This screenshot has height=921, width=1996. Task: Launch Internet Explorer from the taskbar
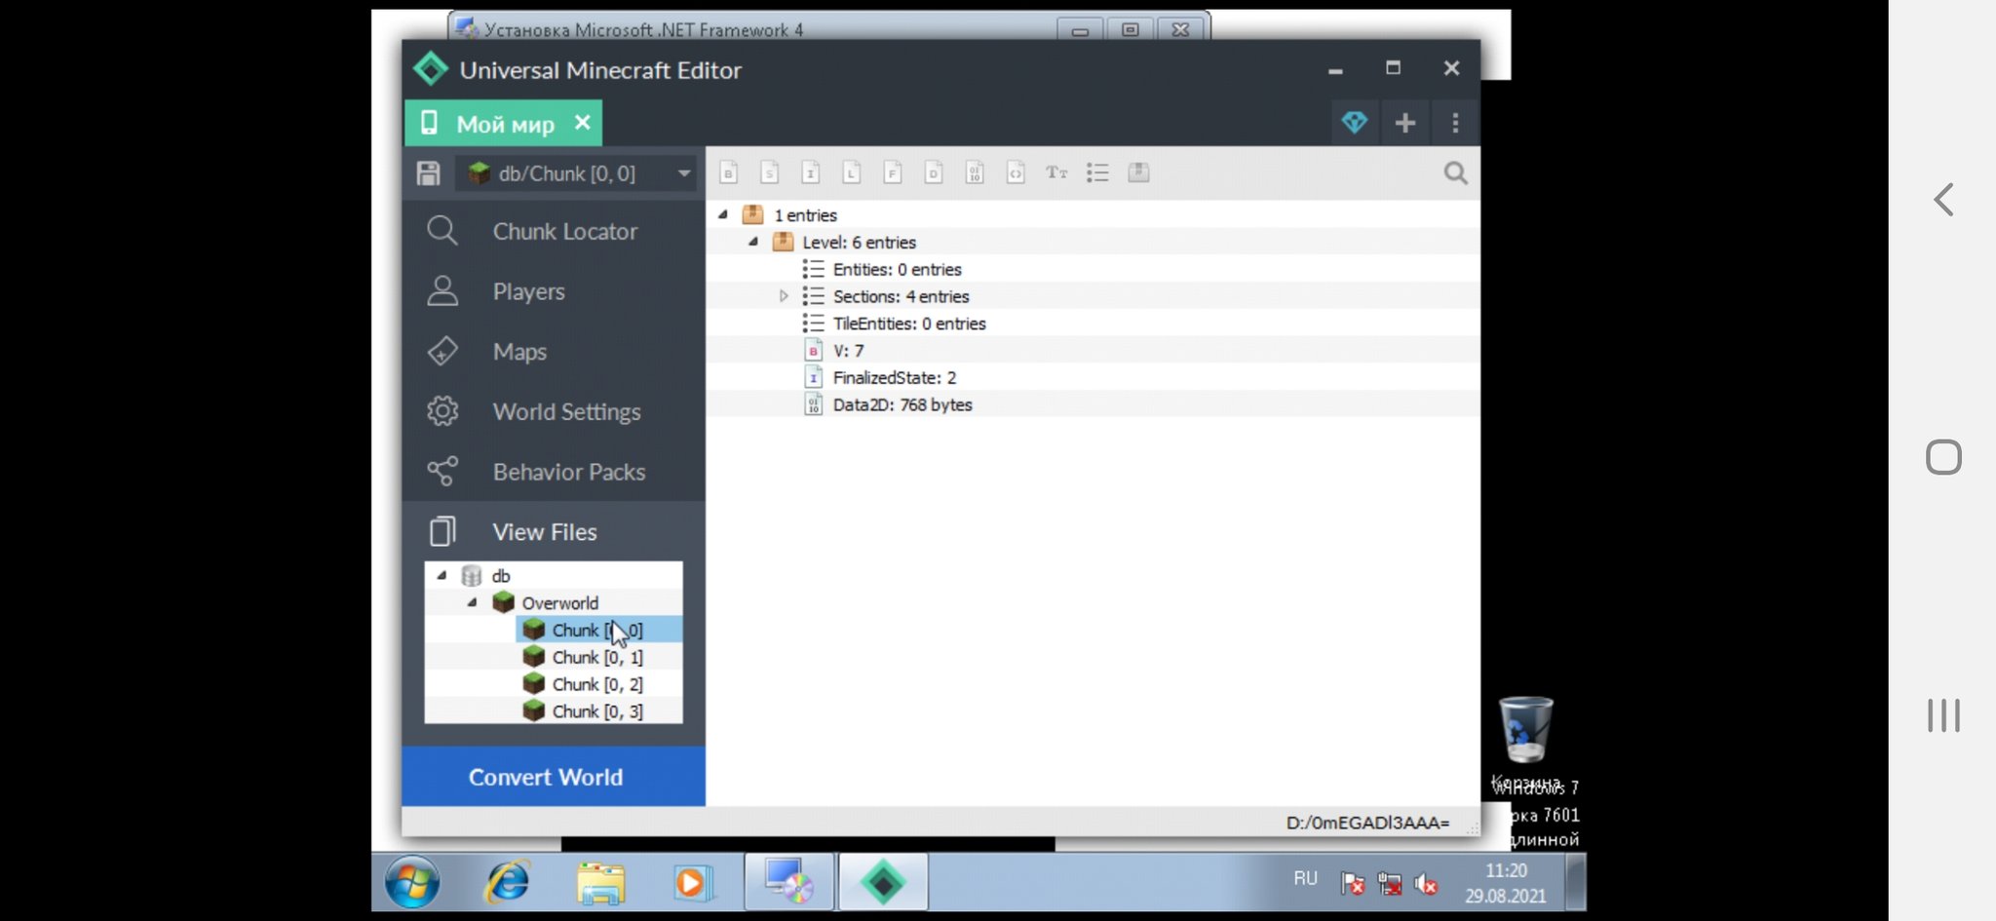pos(508,883)
